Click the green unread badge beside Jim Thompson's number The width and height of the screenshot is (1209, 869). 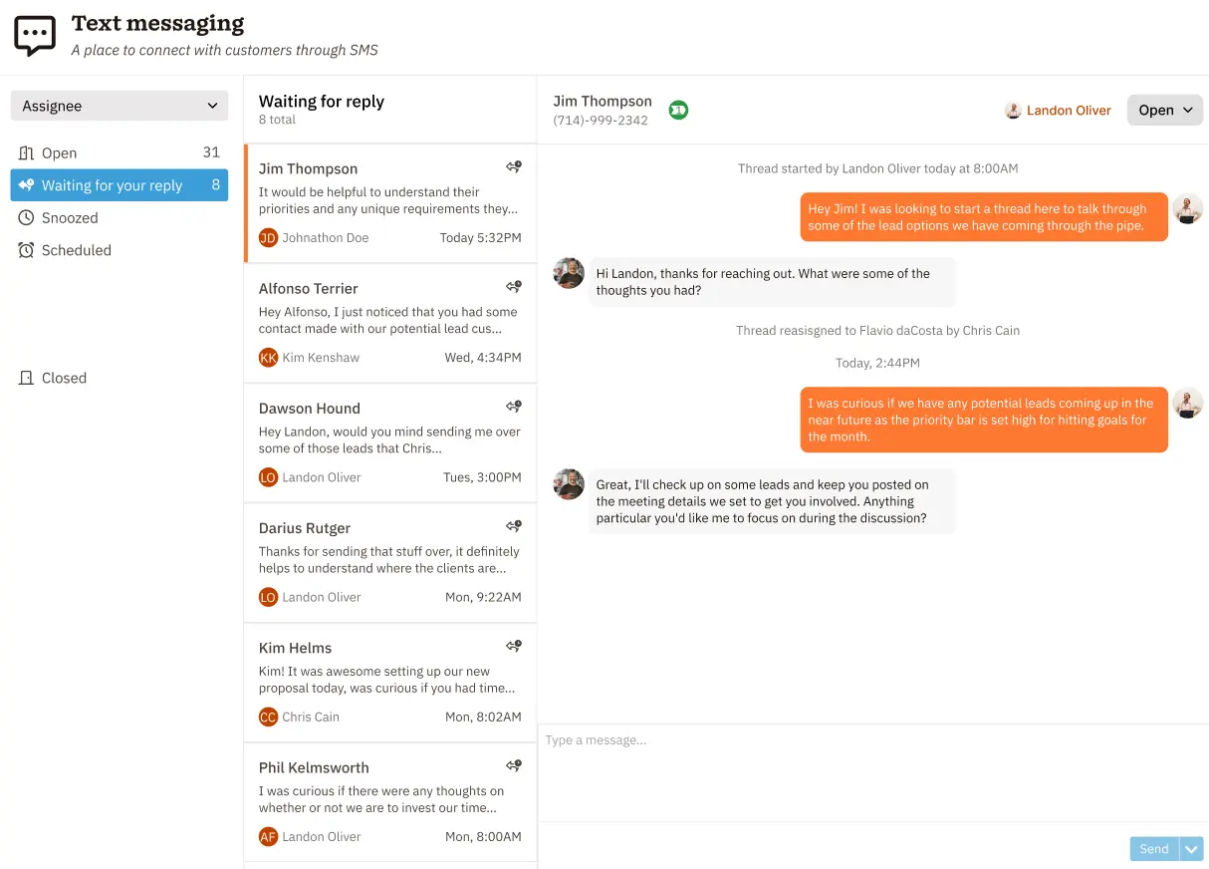tap(678, 111)
